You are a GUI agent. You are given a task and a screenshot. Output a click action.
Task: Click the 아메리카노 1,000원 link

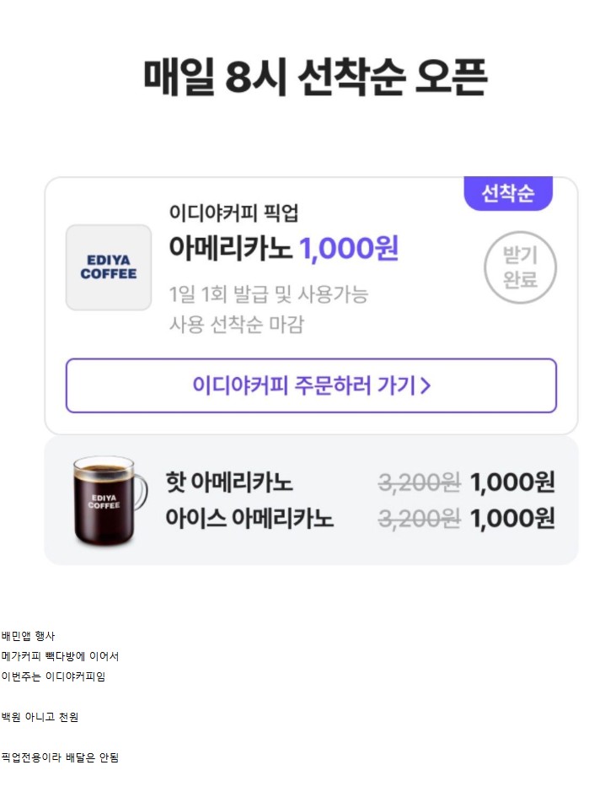(x=286, y=246)
